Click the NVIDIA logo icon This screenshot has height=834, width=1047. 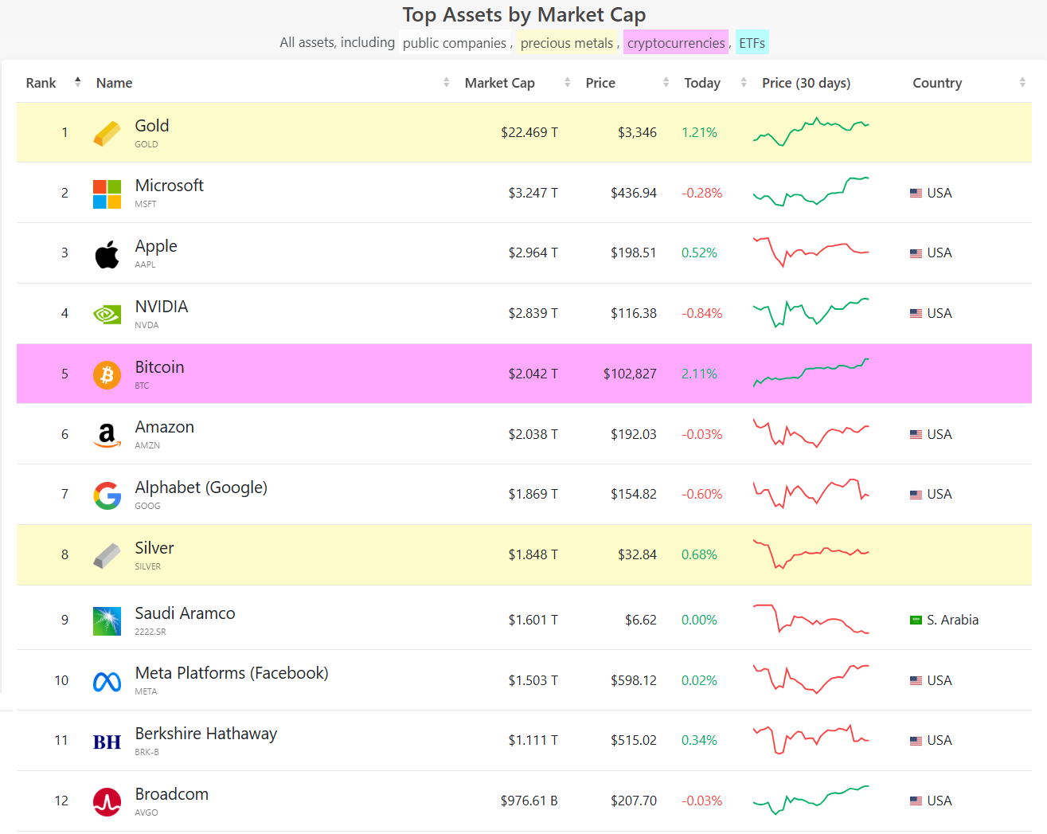(107, 315)
